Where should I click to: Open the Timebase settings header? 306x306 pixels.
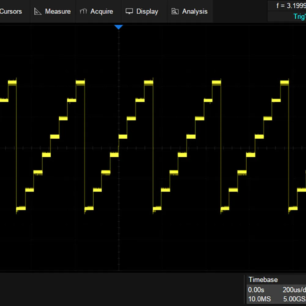(263, 279)
